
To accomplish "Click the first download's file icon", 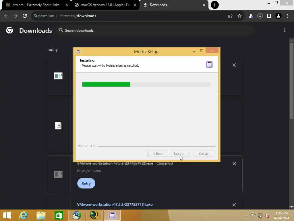I will [x=58, y=76].
